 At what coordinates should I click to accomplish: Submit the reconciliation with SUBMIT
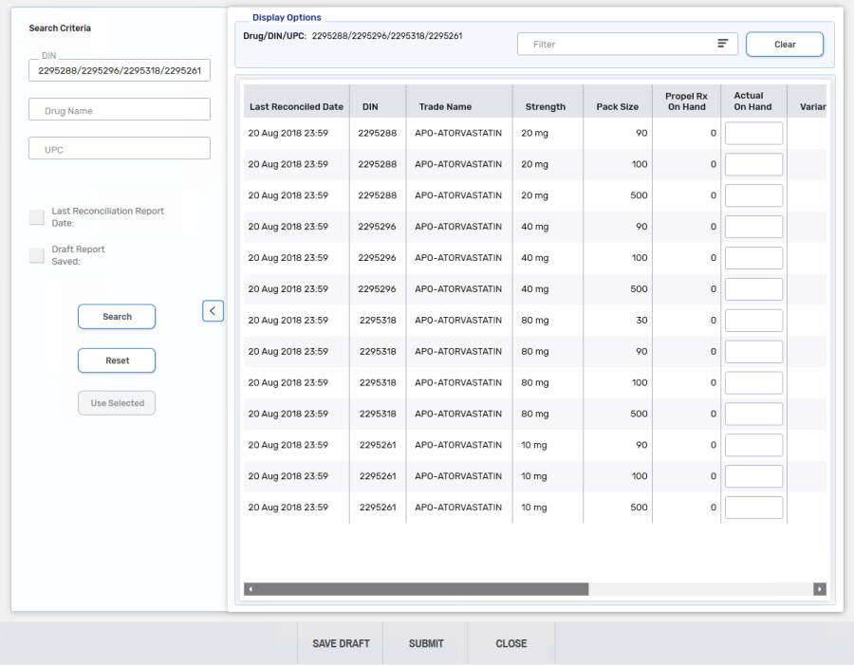[425, 643]
